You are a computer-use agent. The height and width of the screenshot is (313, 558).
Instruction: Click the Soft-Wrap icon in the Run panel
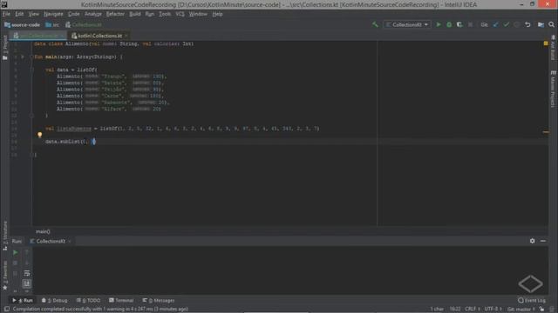27,273
